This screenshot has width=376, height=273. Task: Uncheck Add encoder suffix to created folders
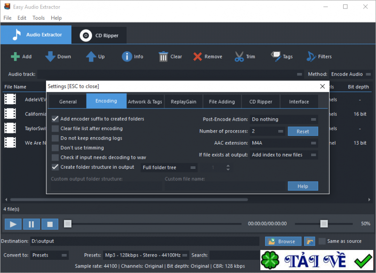[55, 119]
